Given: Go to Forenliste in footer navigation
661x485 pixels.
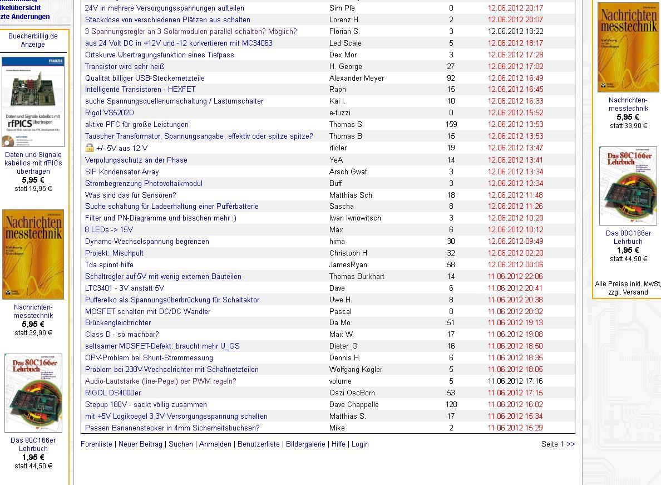Looking at the screenshot, I should pos(97,444).
